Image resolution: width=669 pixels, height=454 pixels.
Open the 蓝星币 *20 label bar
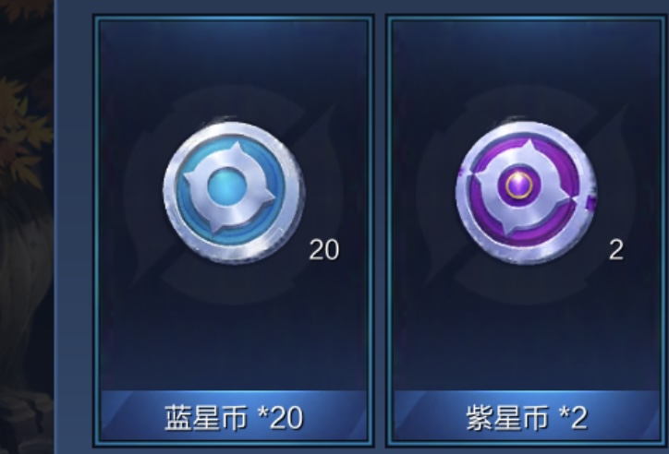click(234, 415)
